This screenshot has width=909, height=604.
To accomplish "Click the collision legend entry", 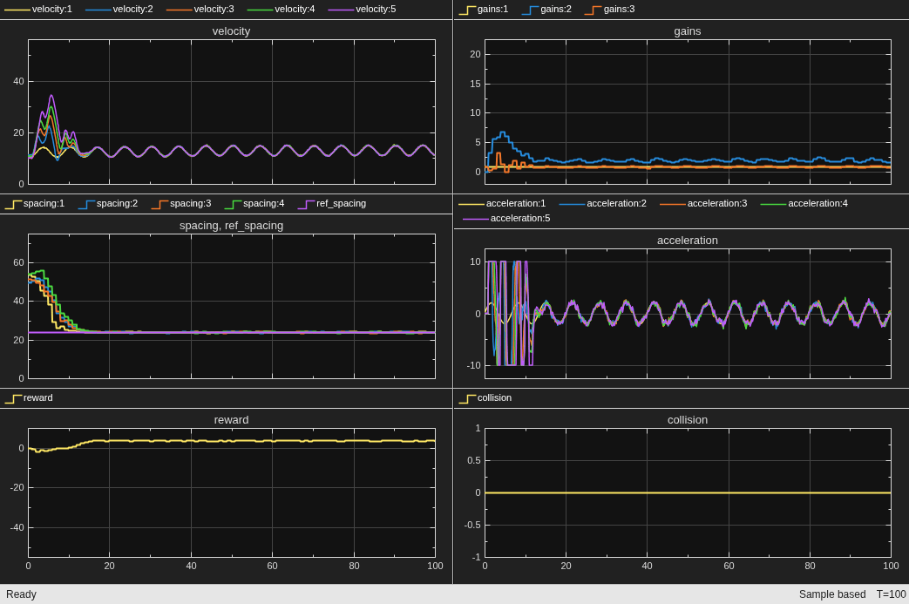I will pos(485,398).
